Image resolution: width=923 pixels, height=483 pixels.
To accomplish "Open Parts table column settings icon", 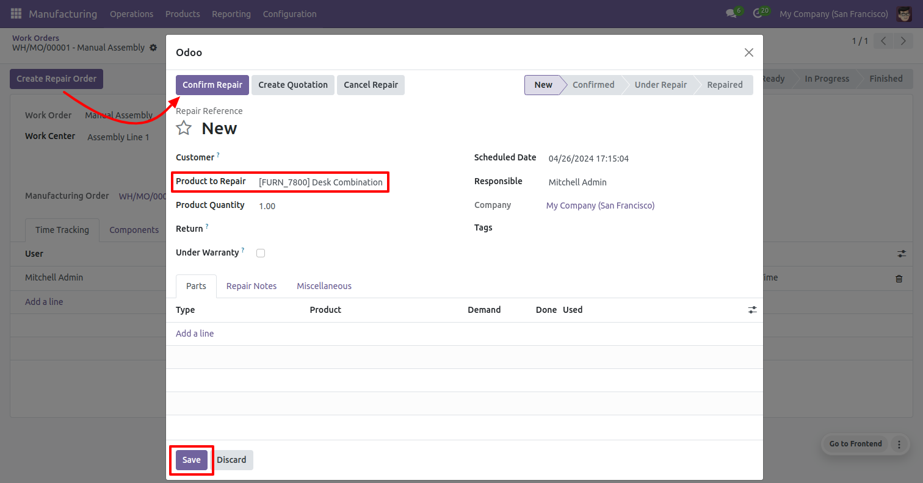I will click(752, 310).
